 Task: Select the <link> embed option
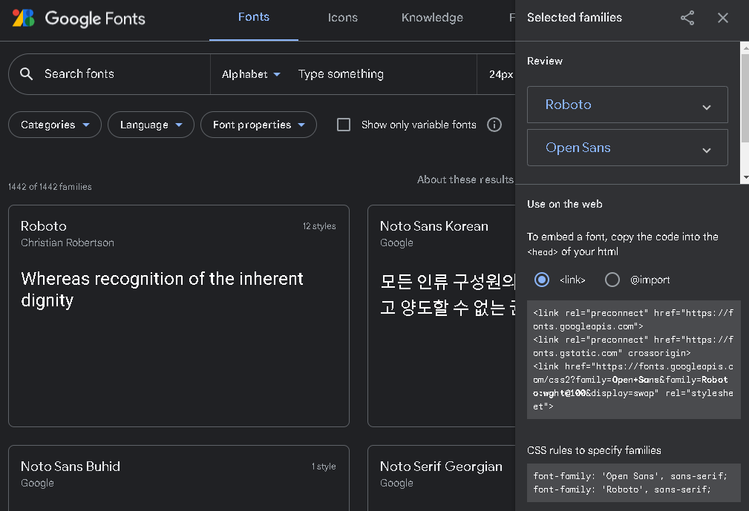click(542, 280)
